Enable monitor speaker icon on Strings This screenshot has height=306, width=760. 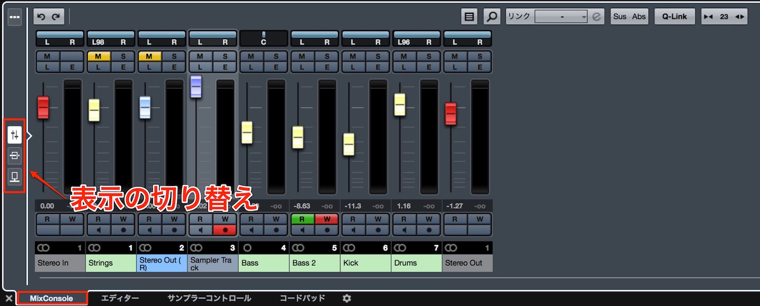point(99,230)
